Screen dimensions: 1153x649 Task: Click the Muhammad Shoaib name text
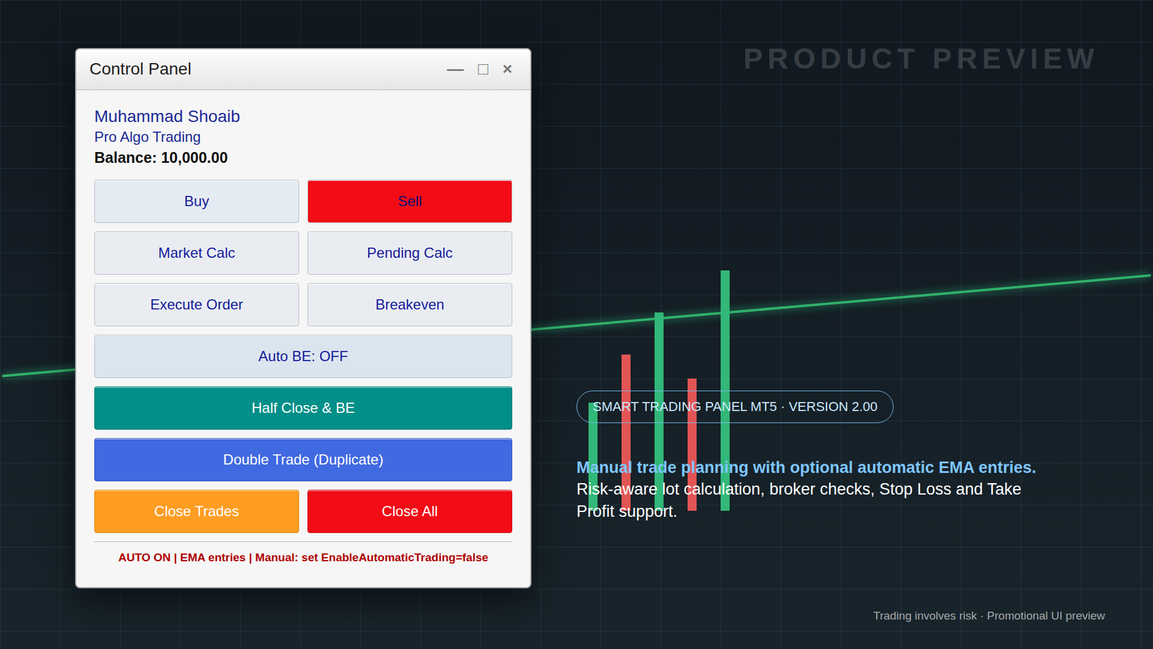167,116
